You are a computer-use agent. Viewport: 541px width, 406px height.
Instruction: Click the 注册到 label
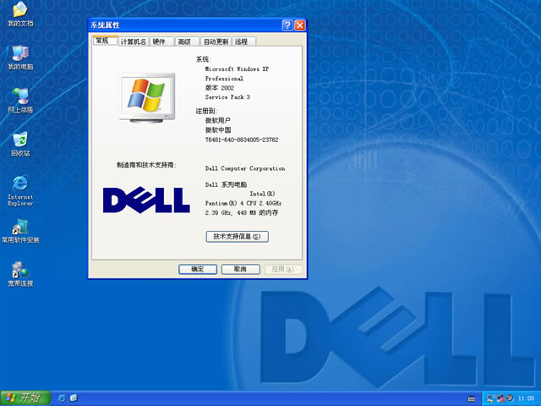pos(206,111)
